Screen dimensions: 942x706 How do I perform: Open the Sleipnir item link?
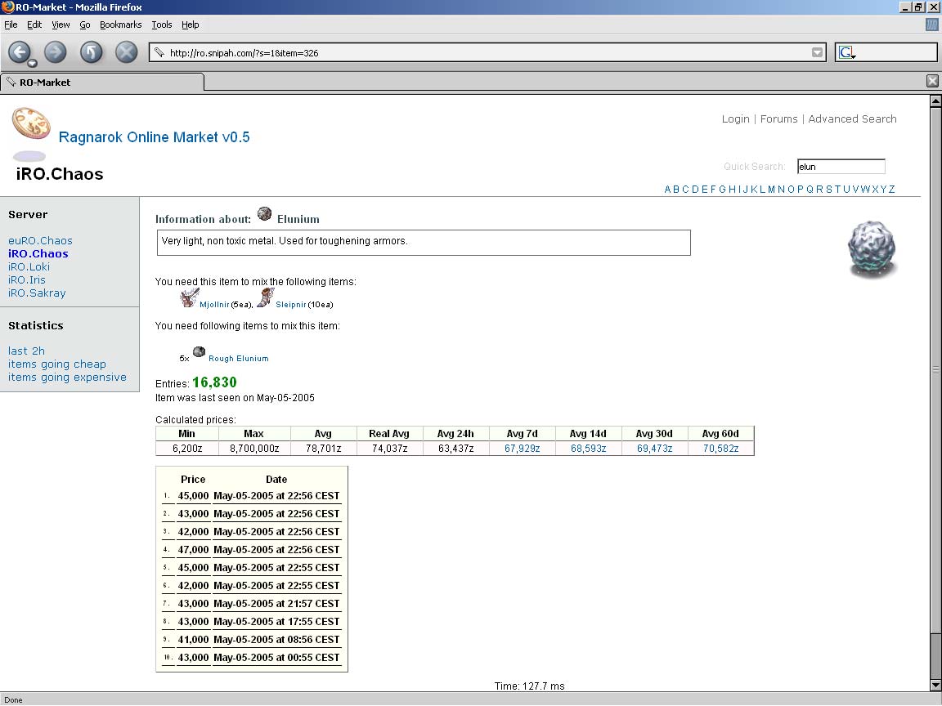[x=291, y=305]
